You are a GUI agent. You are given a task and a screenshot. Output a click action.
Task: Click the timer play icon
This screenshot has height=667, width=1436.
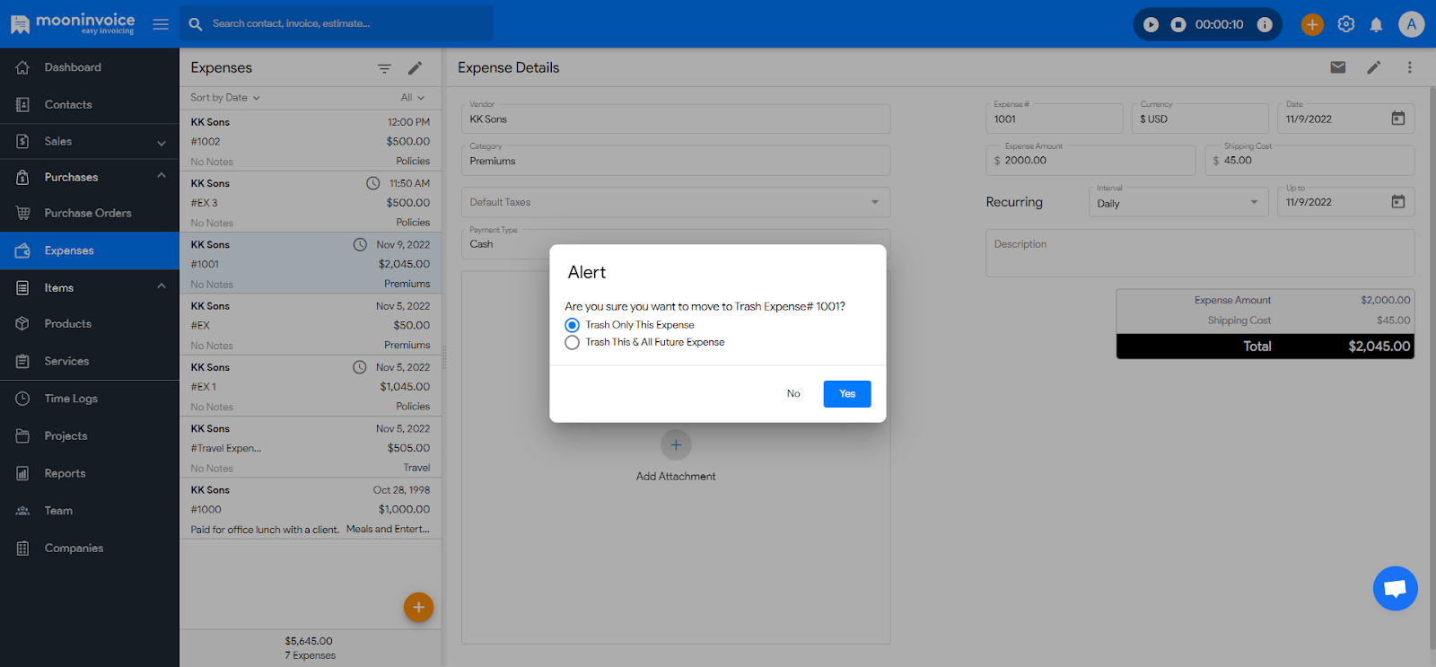[x=1151, y=24]
